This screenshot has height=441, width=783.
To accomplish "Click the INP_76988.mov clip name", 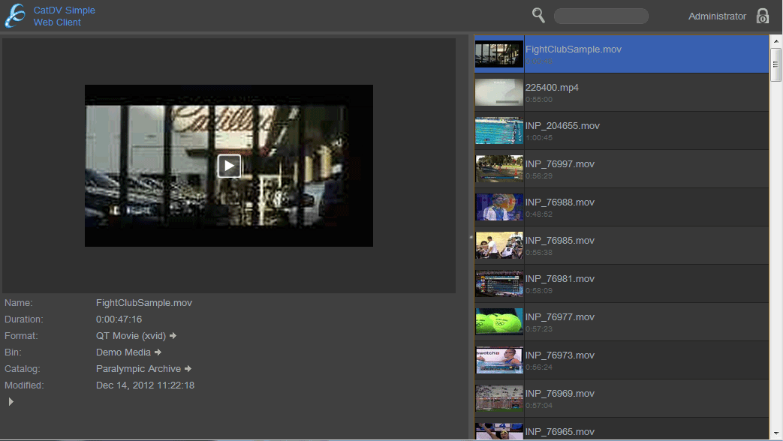I will click(x=560, y=202).
